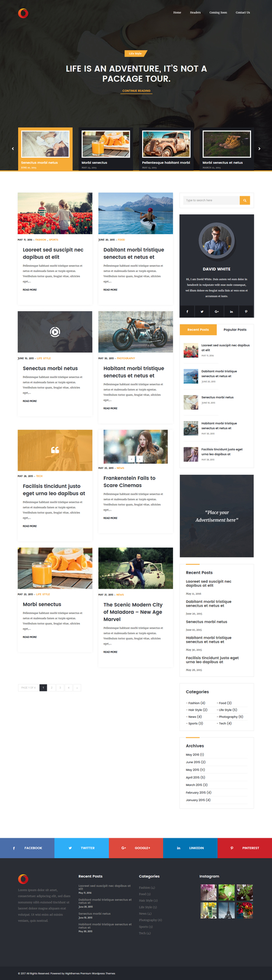Image resolution: width=272 pixels, height=980 pixels.
Task: Open the Coming Soon menu item
Action: 218,12
